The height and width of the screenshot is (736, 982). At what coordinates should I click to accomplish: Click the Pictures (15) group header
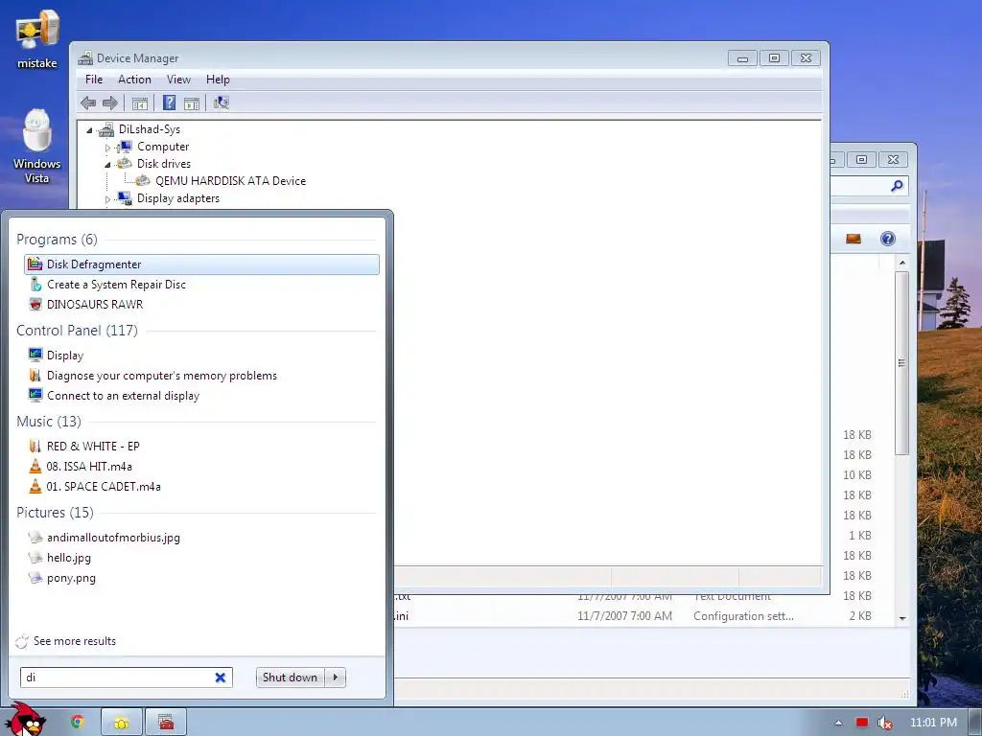click(x=55, y=513)
